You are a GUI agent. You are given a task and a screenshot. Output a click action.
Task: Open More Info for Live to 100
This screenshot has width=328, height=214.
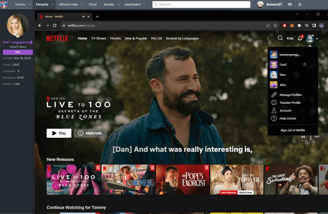[x=91, y=133]
